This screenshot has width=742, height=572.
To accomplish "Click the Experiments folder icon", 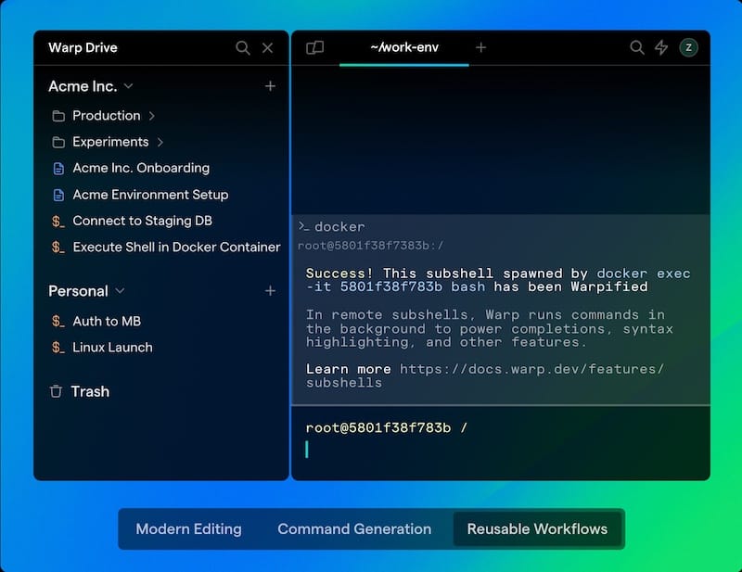I will point(58,142).
